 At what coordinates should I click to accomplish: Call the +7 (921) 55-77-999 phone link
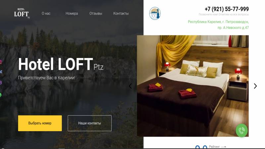(227, 9)
